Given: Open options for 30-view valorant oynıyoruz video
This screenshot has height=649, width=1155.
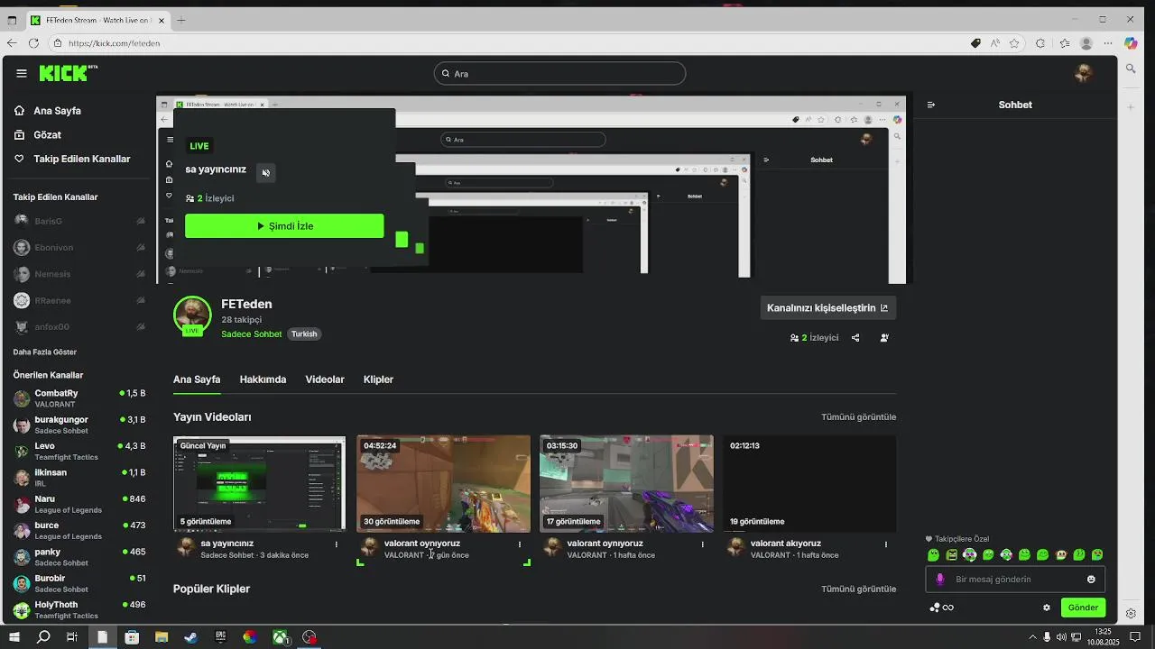Looking at the screenshot, I should point(520,544).
